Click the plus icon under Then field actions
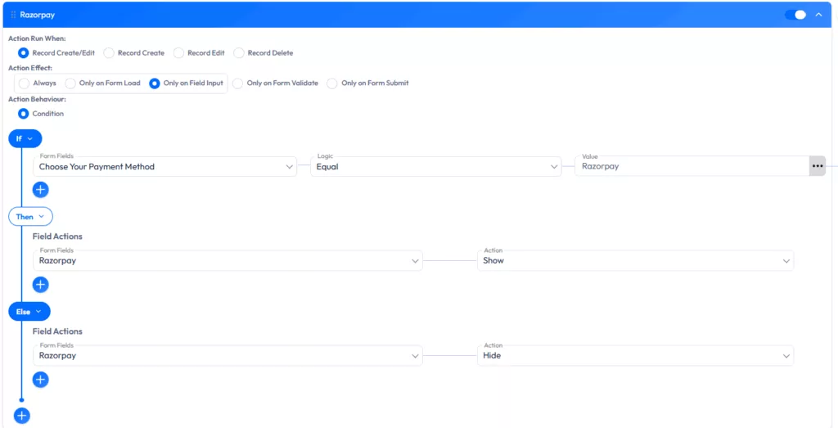838x428 pixels. coord(41,285)
